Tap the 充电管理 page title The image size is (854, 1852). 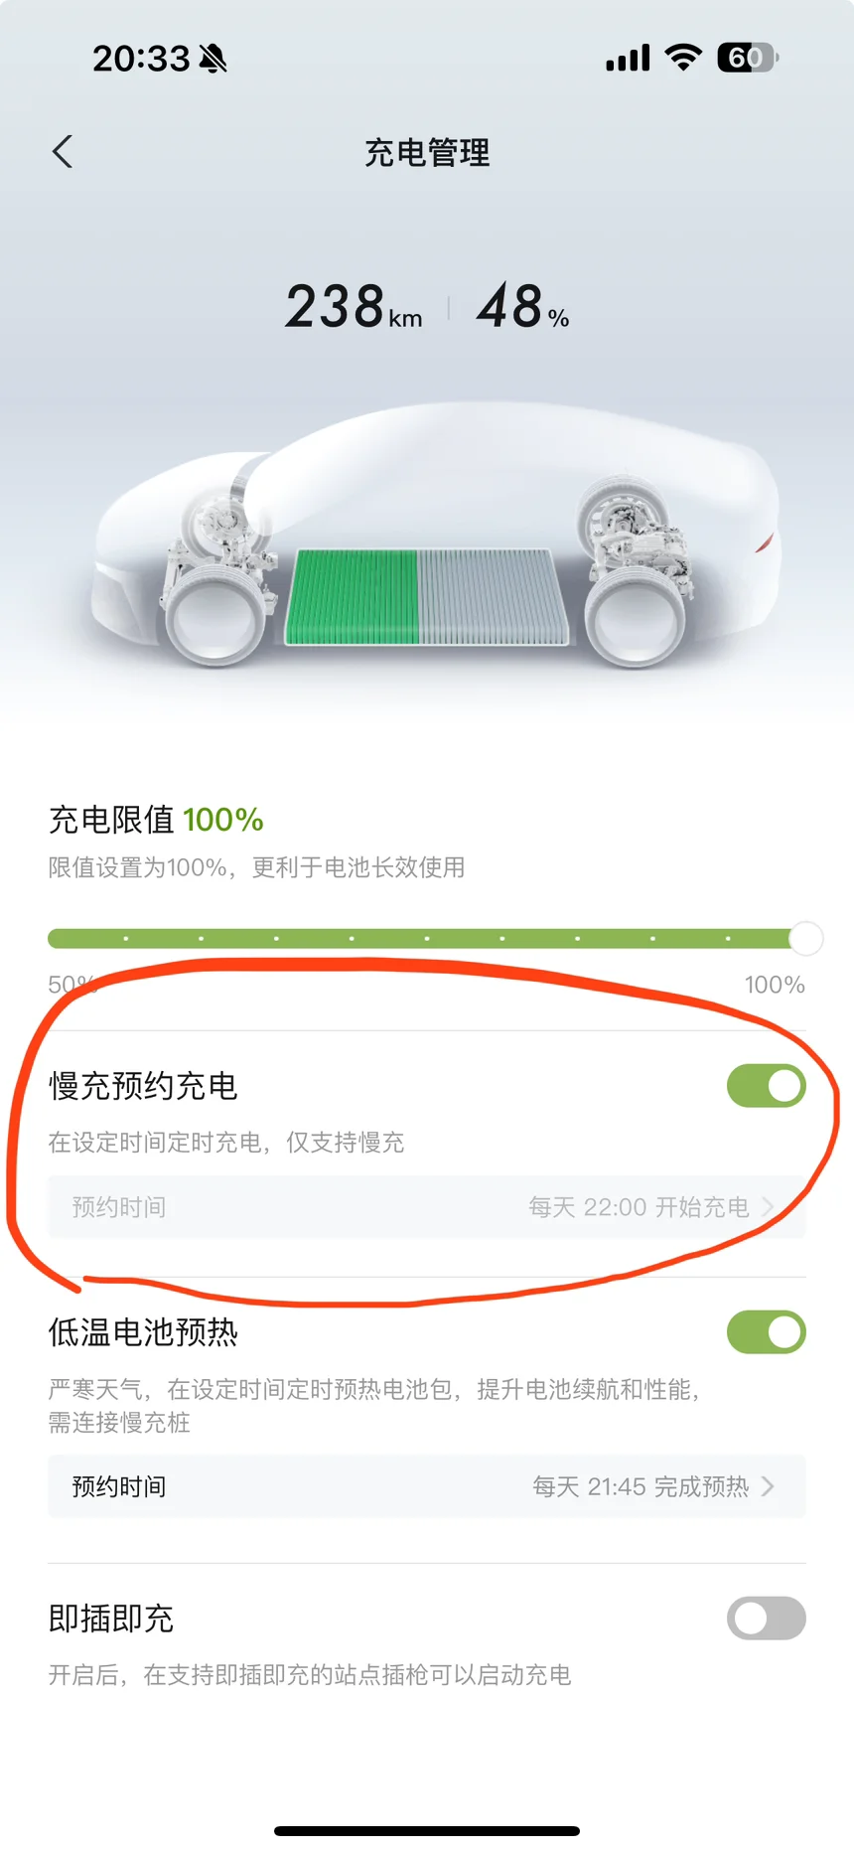427,153
